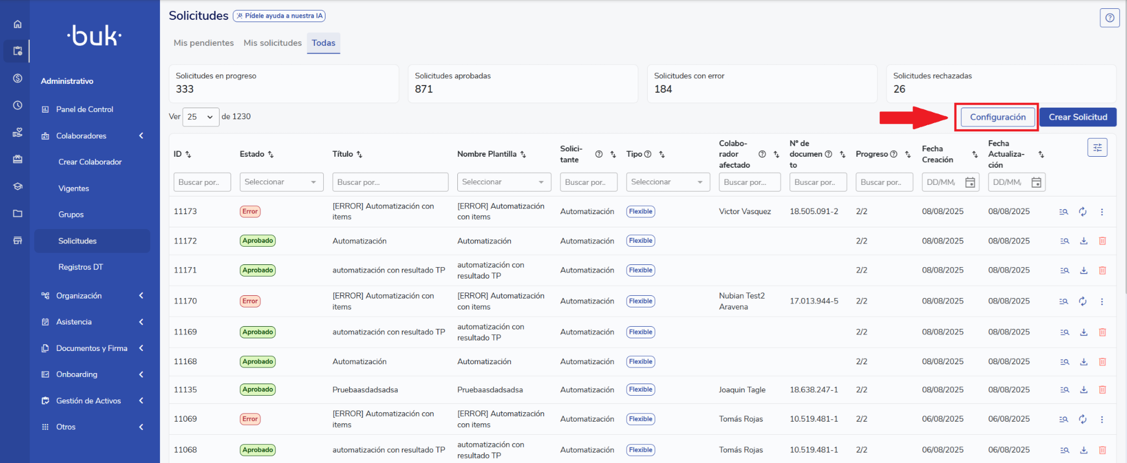
Task: Open more options for request 11069
Action: (x=1102, y=419)
